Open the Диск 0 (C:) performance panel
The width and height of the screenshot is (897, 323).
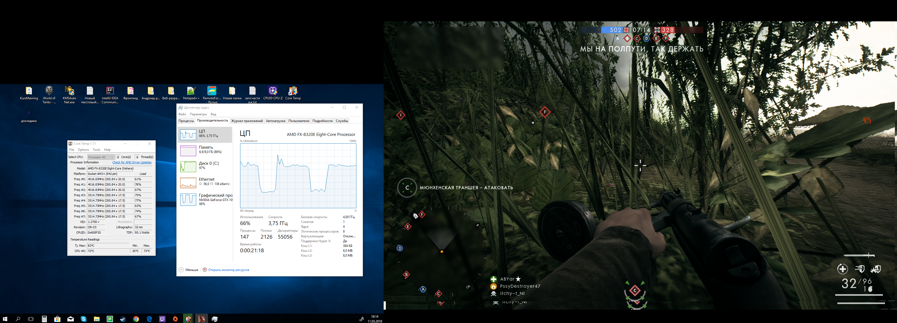(x=205, y=166)
